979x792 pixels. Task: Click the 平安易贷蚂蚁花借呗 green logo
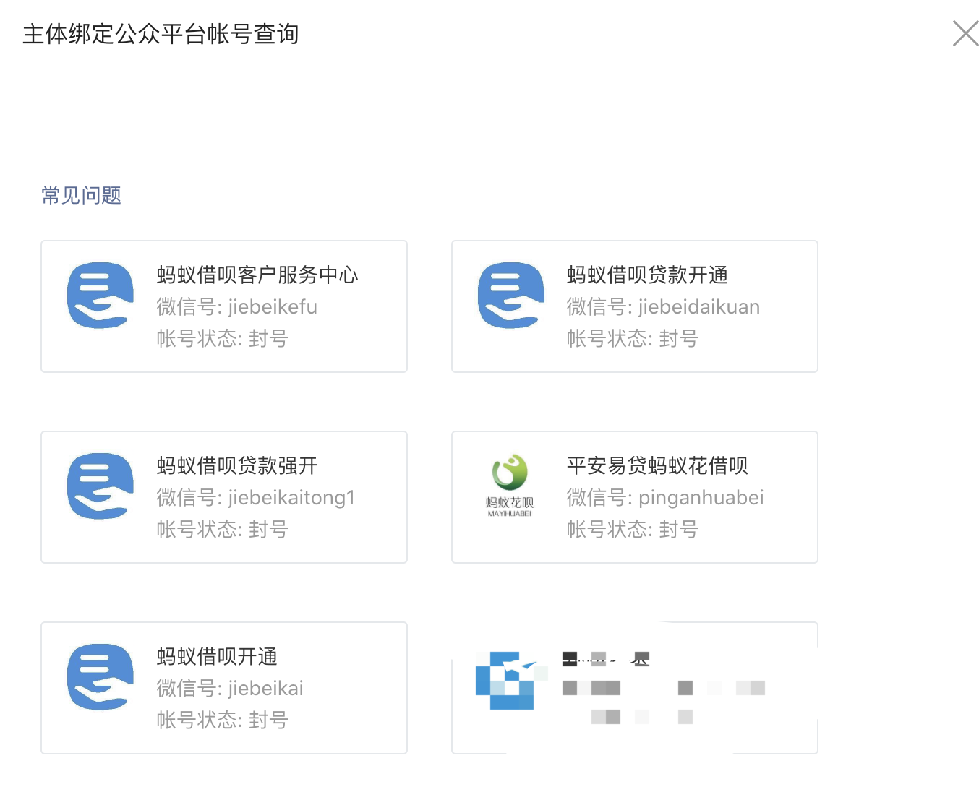510,485
